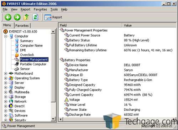The width and height of the screenshot is (178, 130).
Task: Expand the Operating System tree node
Action: click(6, 78)
